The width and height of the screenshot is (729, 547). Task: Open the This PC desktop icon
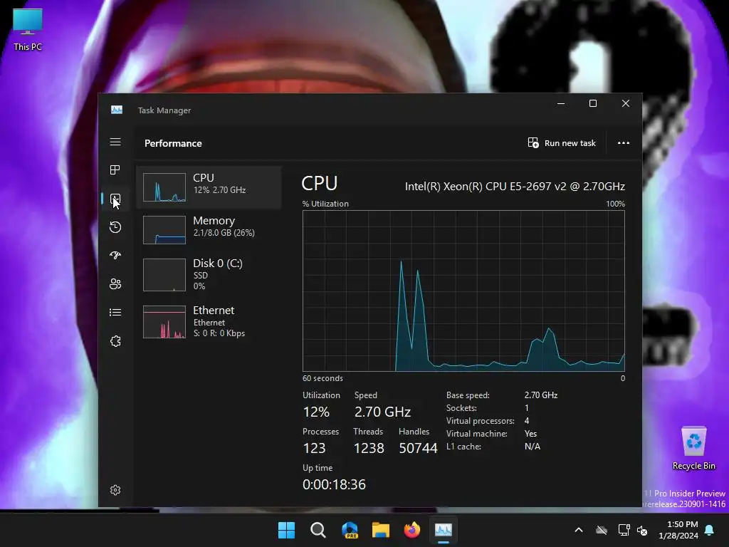pyautogui.click(x=28, y=30)
